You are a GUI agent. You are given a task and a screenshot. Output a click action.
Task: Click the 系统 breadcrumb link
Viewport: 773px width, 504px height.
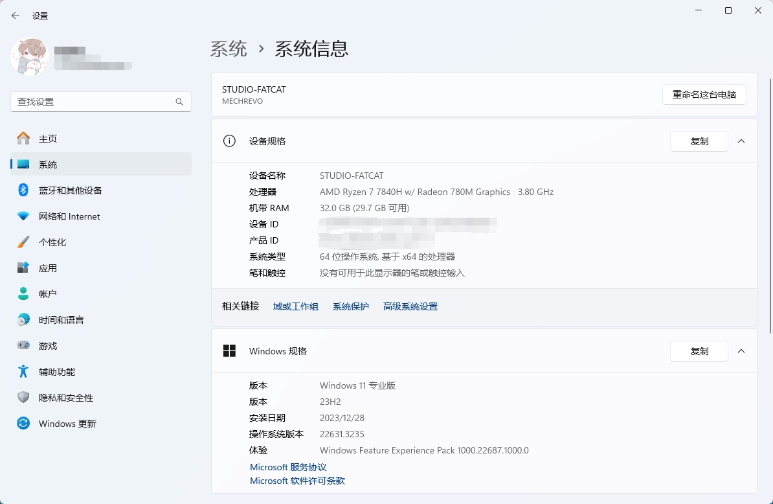pos(229,49)
